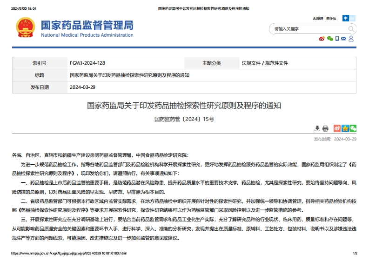Switch language to En
Viewport: 369px width, 261px height.
352,18
